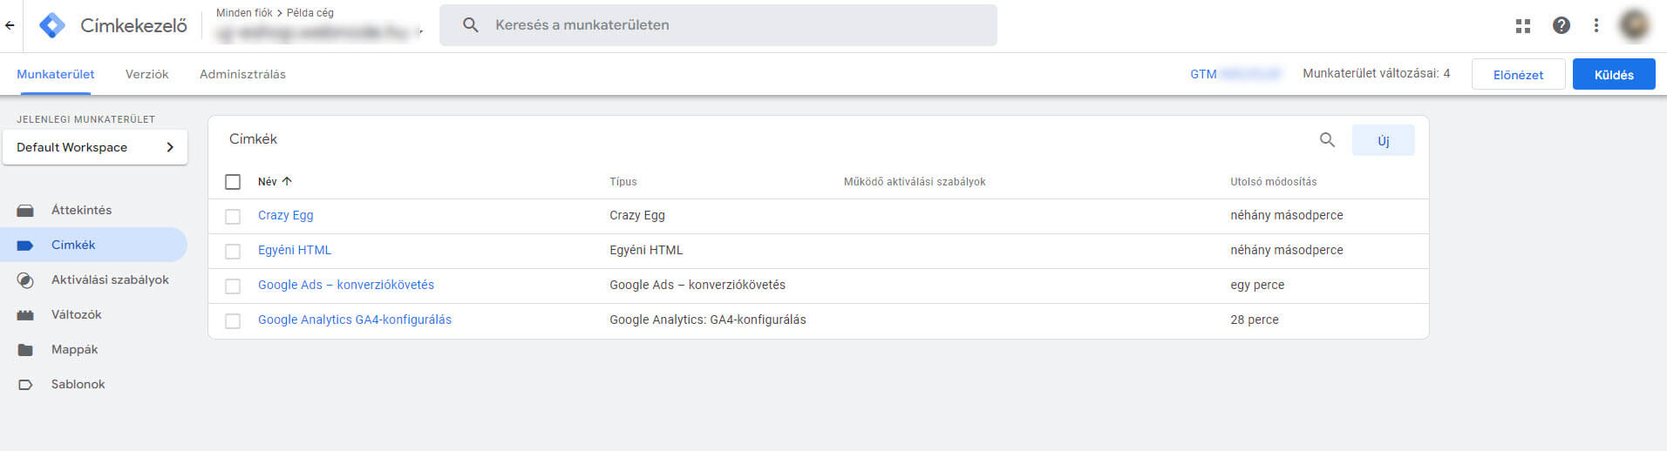Click the Előnézet button
The height and width of the screenshot is (451, 1667).
[1518, 74]
